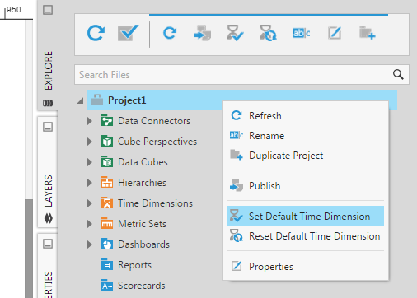This screenshot has width=417, height=298.
Task: Choose Refresh in the context menu
Action: click(305, 116)
